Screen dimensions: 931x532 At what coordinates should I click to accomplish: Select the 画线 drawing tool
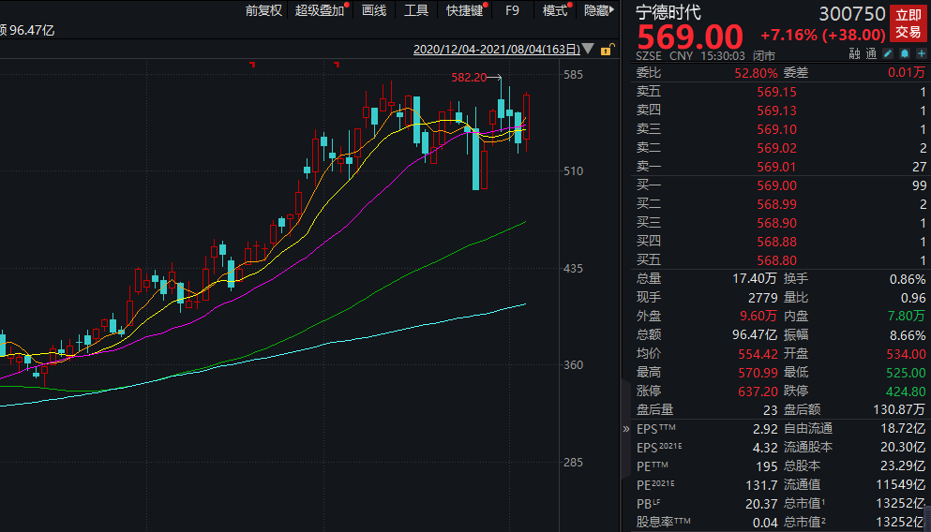click(374, 10)
